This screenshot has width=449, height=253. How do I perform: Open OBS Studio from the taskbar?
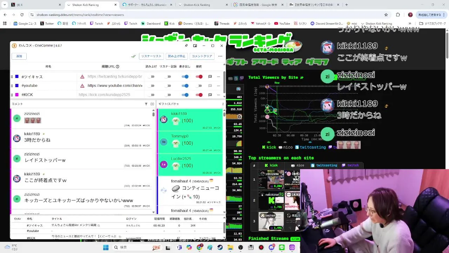(x=241, y=247)
